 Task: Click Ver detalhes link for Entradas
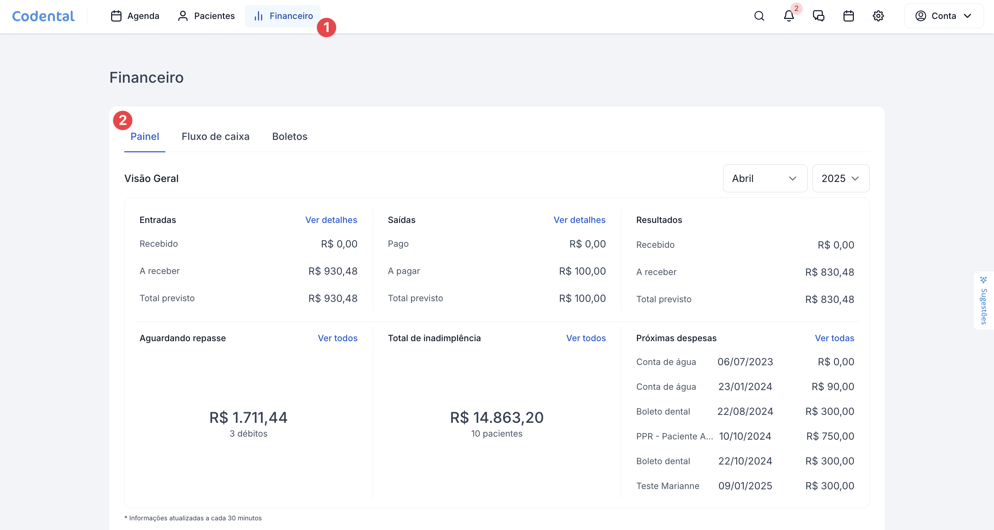pos(331,220)
